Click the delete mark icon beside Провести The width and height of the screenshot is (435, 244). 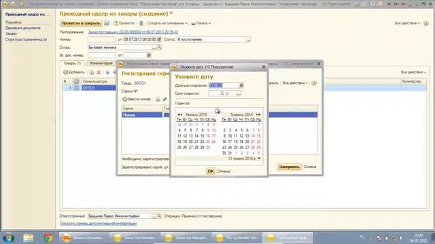click(x=141, y=23)
